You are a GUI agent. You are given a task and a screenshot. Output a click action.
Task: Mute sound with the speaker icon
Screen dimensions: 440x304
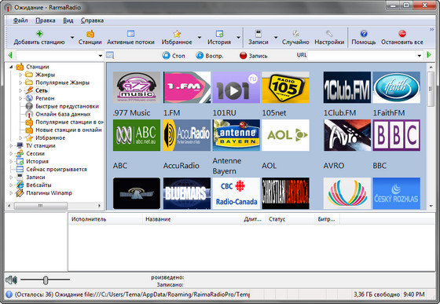(11, 280)
